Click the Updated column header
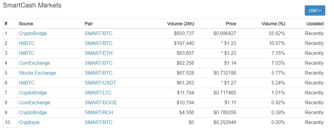334x130 pixels. point(315,24)
